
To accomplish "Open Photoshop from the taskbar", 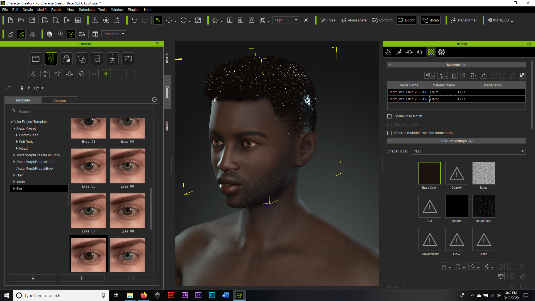I will coord(212,295).
